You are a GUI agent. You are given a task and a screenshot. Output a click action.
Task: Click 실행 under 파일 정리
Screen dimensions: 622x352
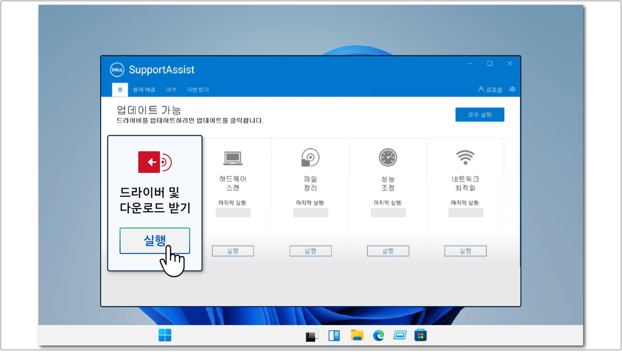(311, 251)
